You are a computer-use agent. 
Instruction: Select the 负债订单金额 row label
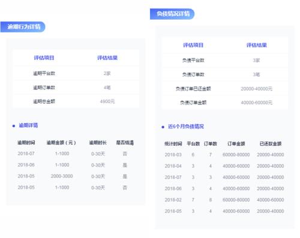point(193,103)
